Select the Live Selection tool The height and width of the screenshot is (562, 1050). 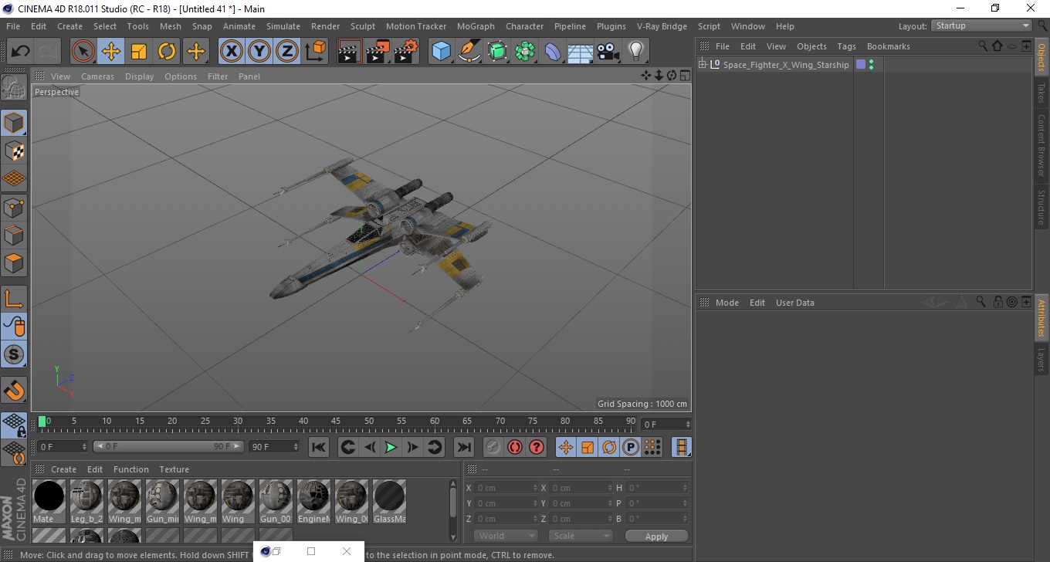click(x=83, y=52)
